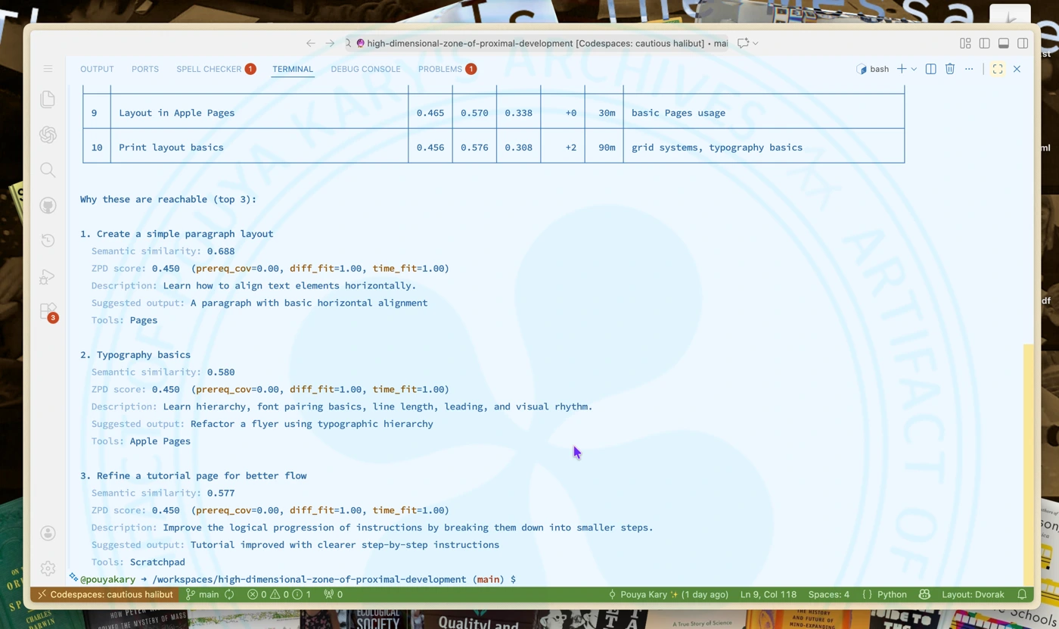Open the Timeline history icon in the sidebar
Screen dimensions: 1059x629
tap(48, 241)
